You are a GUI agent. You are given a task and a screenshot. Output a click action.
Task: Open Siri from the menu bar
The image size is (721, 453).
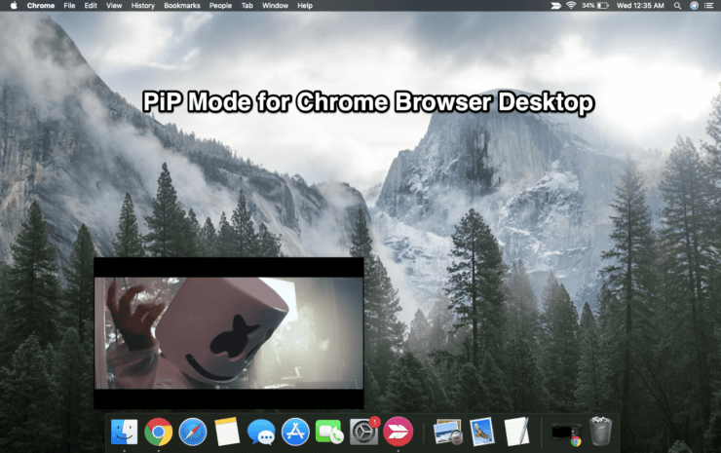(x=694, y=6)
